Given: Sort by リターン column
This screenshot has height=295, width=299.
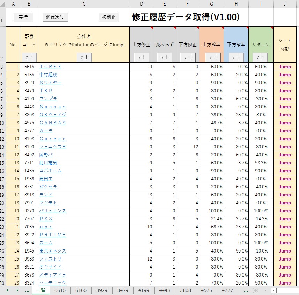Looking at the screenshot, I should click(x=260, y=57).
